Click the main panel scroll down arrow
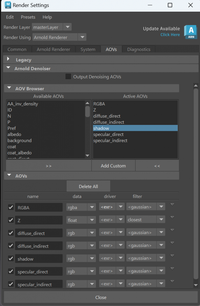The height and width of the screenshot is (306, 200). (x=196, y=285)
